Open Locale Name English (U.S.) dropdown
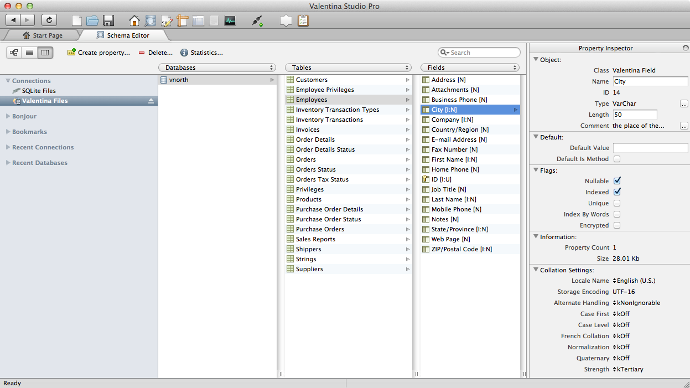This screenshot has height=388, width=690. click(x=634, y=281)
